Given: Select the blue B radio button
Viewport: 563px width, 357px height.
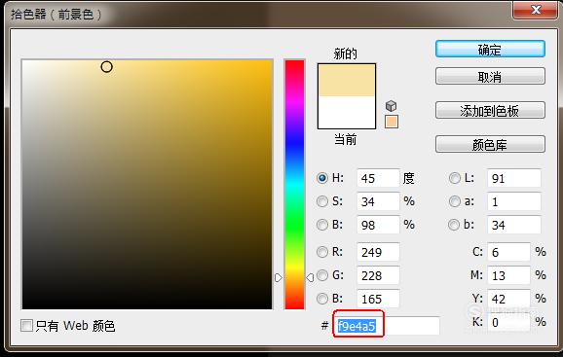Looking at the screenshot, I should tap(322, 299).
